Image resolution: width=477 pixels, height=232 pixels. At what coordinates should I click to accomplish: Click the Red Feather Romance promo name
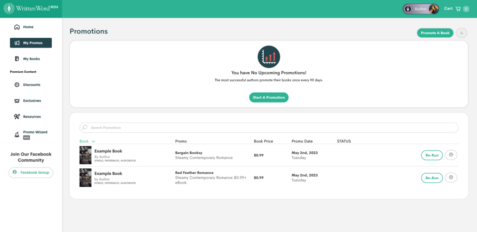point(194,173)
